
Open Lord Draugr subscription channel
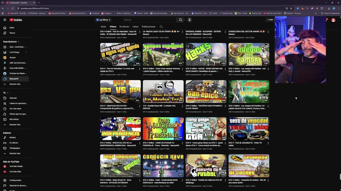pos(15,52)
